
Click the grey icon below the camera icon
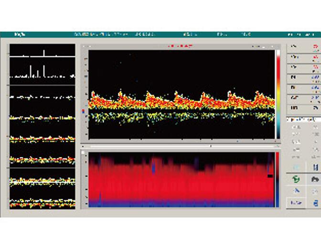click(315, 191)
